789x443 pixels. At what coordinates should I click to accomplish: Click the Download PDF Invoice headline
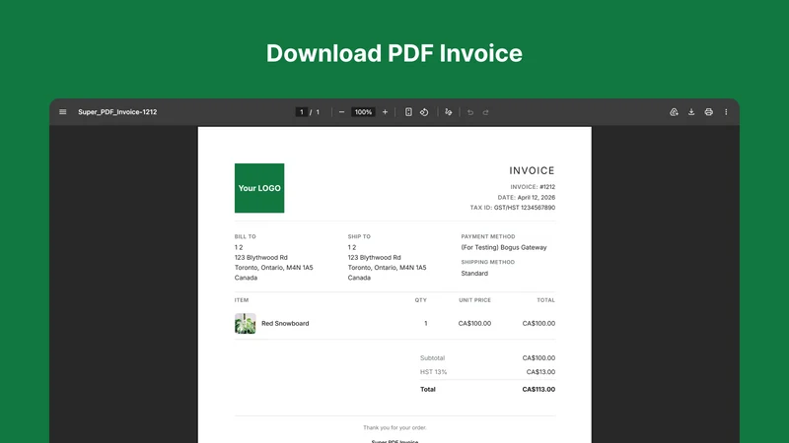coord(394,53)
